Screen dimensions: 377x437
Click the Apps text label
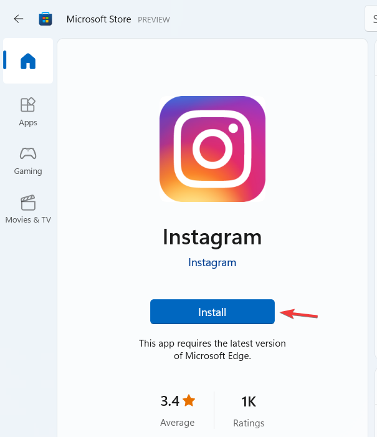tap(28, 123)
